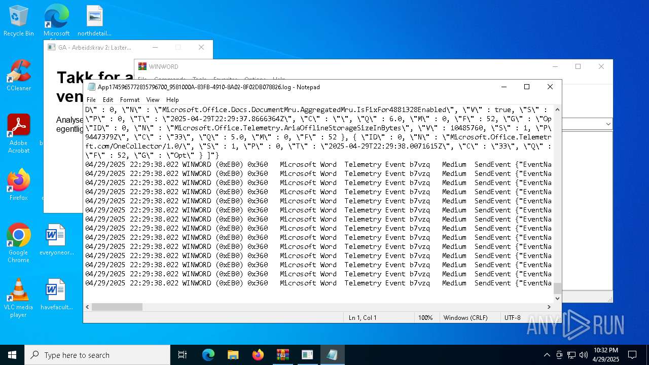
Task: Click the Ln 1, Col 1 status entry
Action: pos(363,317)
